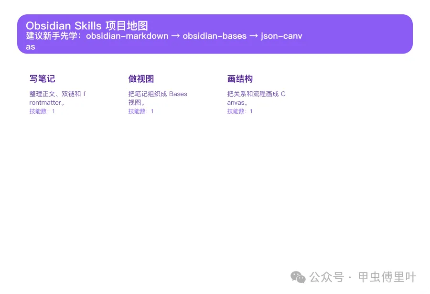Select the '写笔记' card heading
Screen dimensions: 430x294
tap(42, 79)
